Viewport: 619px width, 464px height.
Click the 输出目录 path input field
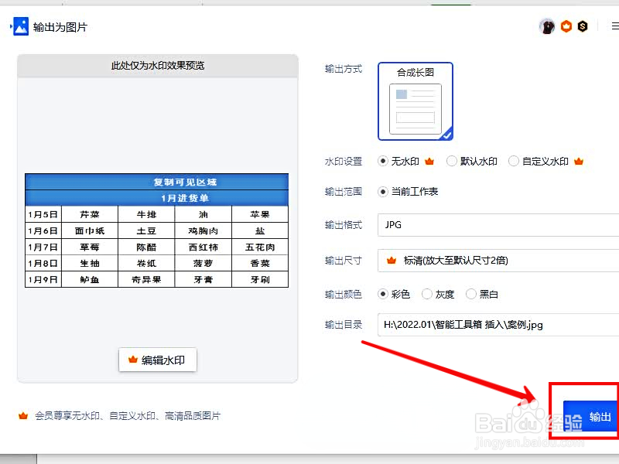495,324
